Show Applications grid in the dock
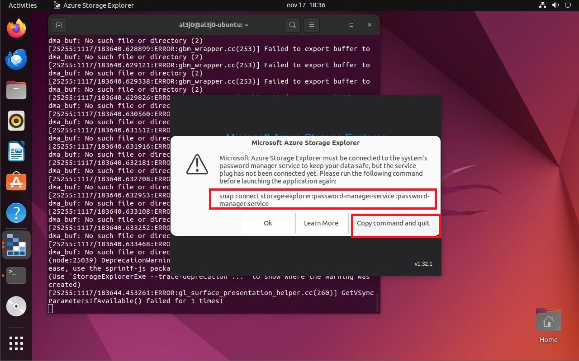Viewport: 579px width, 361px height. coord(16,343)
